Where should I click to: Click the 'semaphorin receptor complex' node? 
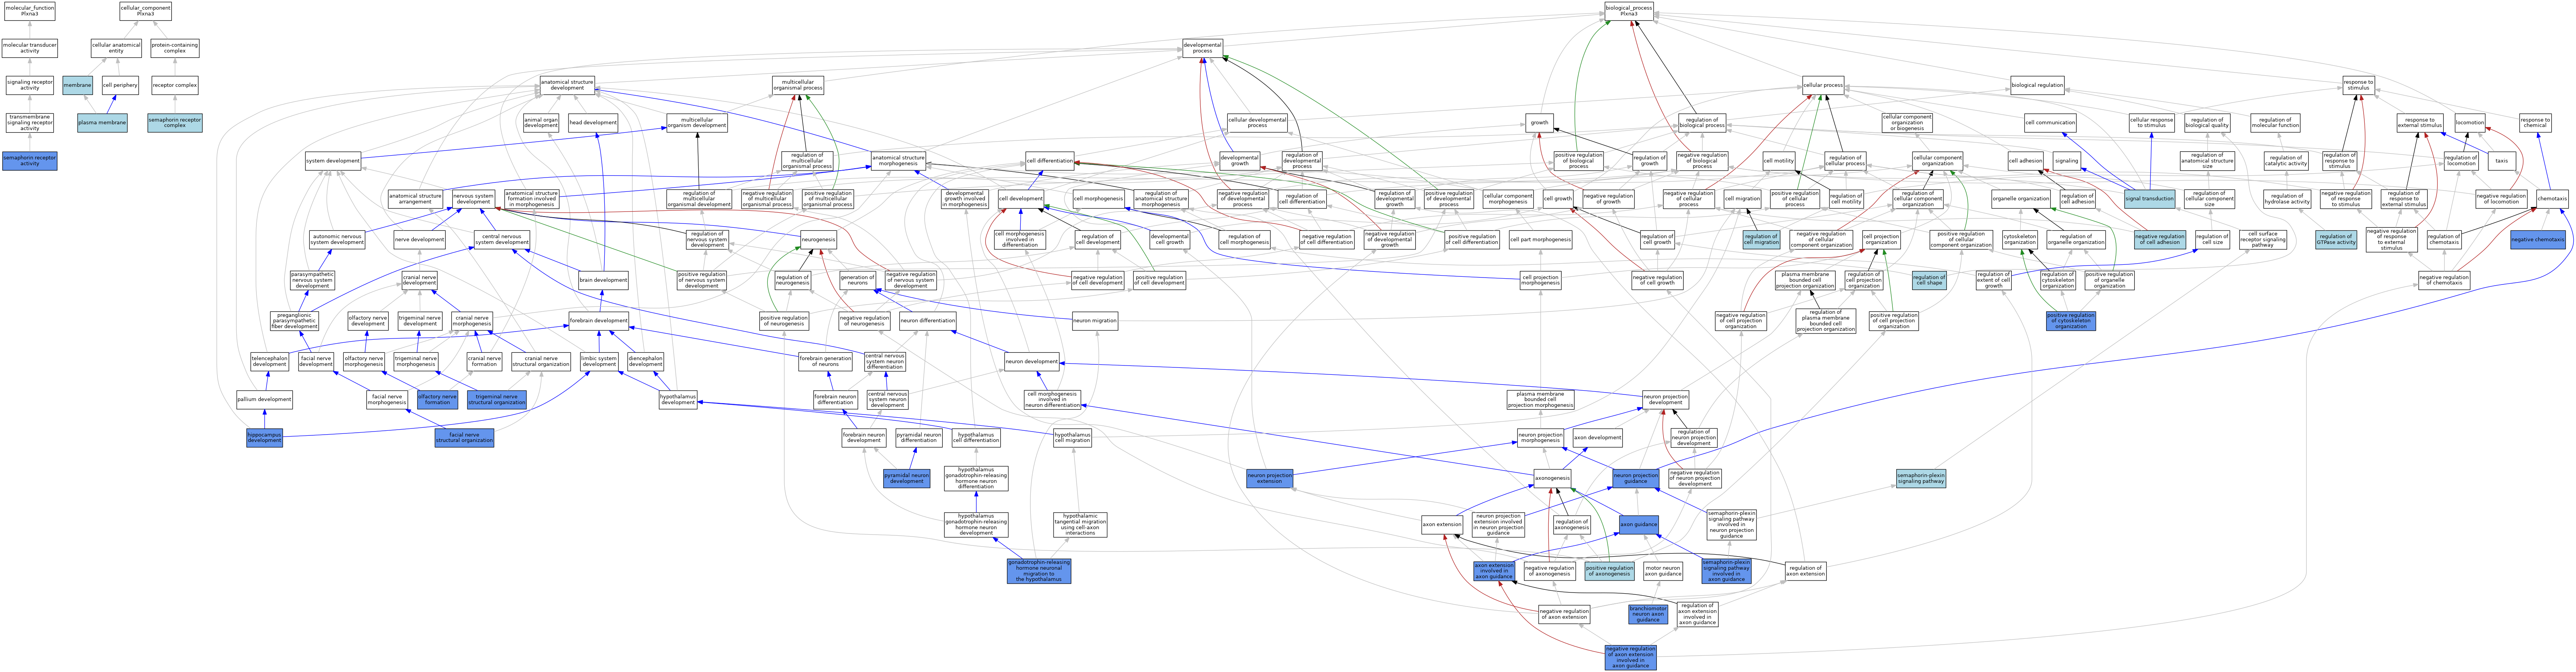tap(175, 123)
